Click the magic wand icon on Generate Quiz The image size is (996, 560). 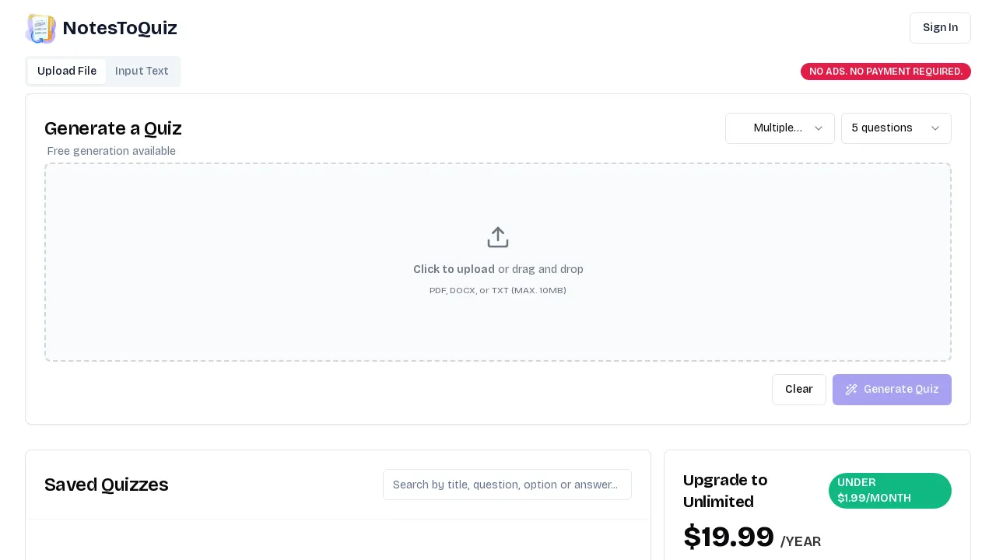[x=851, y=390]
